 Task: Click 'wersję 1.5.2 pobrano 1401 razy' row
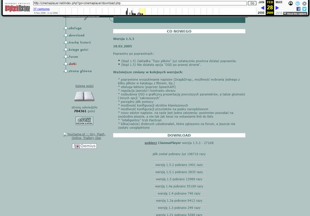click(179, 165)
